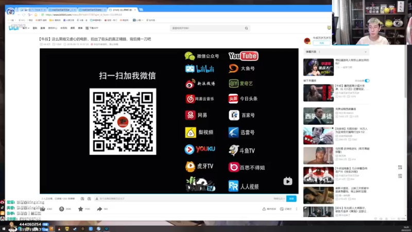Click the YouTube logo in the video
The height and width of the screenshot is (232, 412).
[x=243, y=56]
